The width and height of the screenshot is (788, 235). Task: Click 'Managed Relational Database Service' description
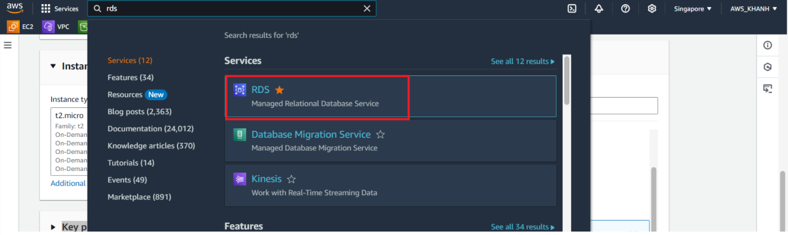click(315, 103)
